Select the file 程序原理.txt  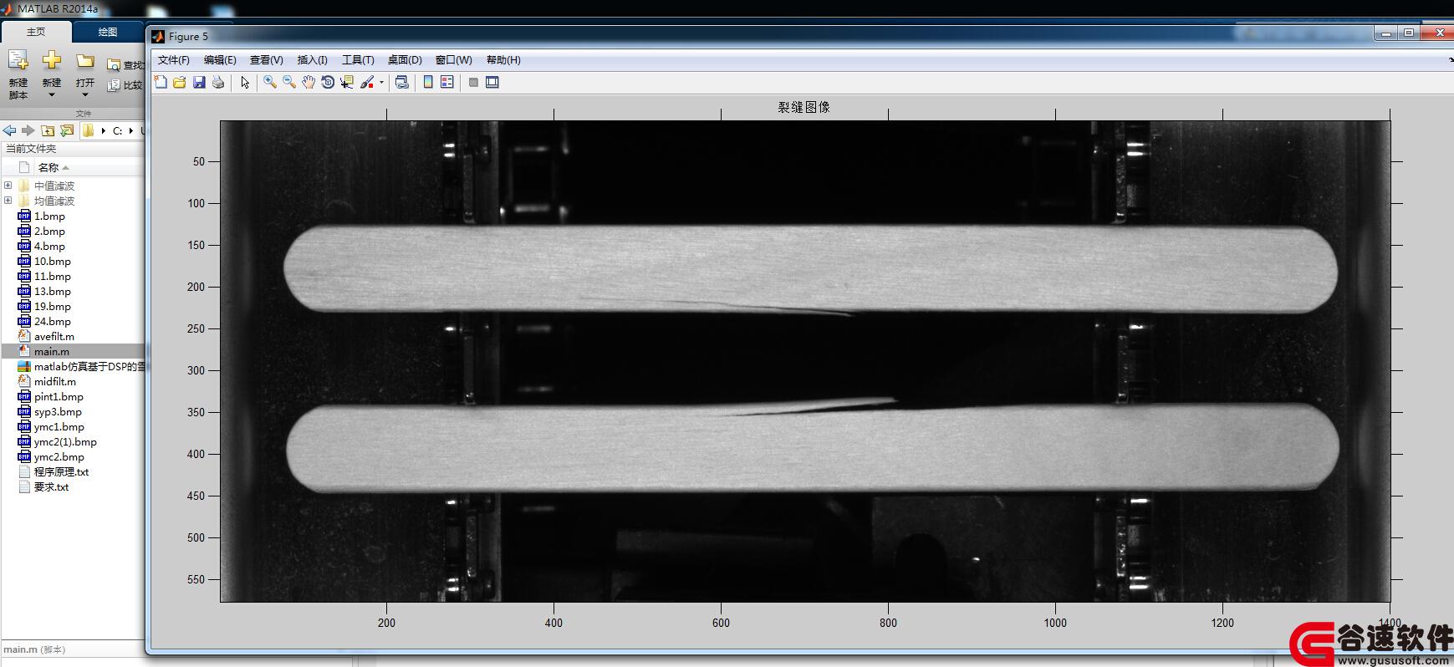pyautogui.click(x=61, y=472)
